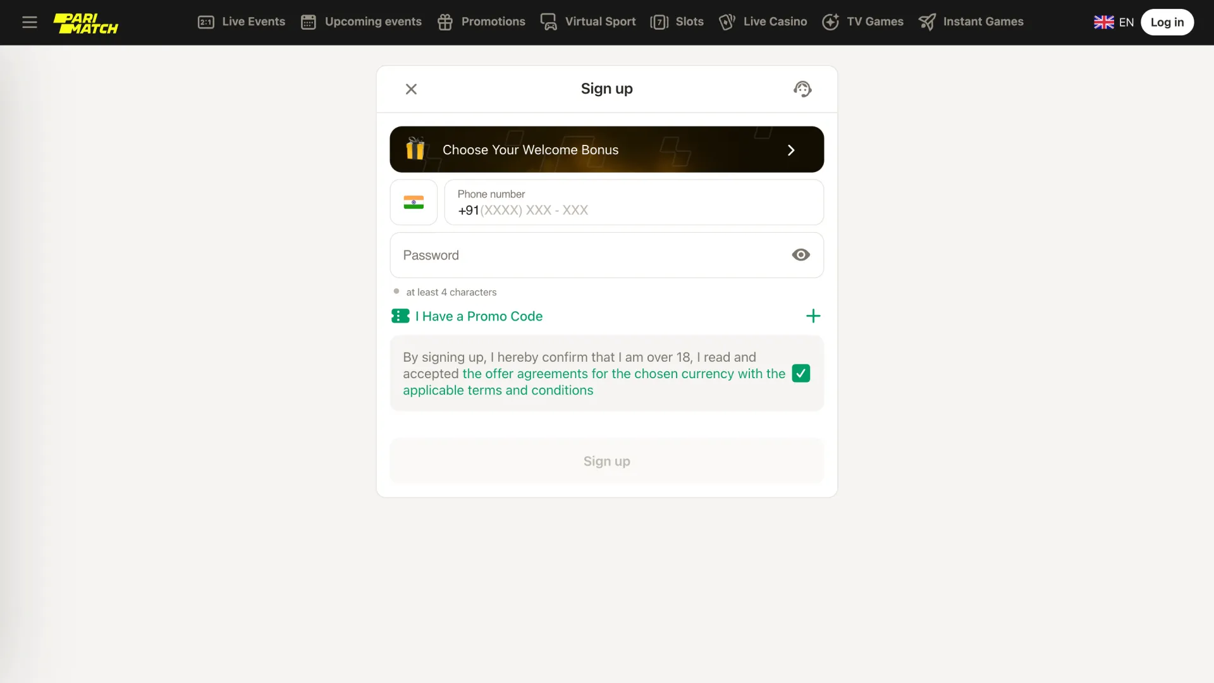Toggle password visibility eye icon

click(800, 255)
